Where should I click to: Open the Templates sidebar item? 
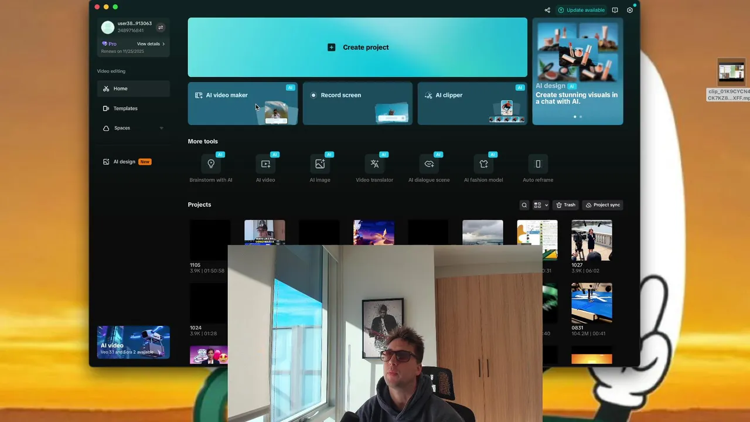[134, 108]
